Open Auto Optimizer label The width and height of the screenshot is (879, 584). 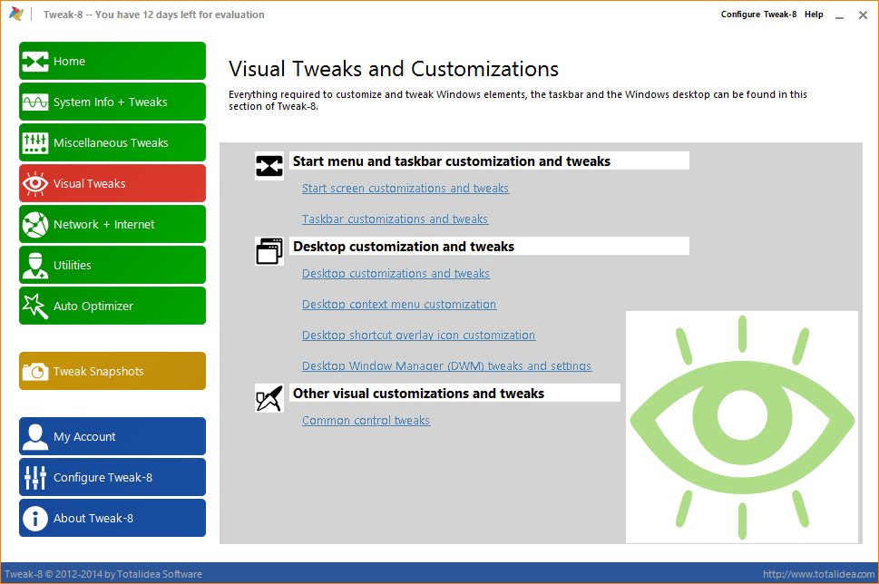pyautogui.click(x=93, y=306)
